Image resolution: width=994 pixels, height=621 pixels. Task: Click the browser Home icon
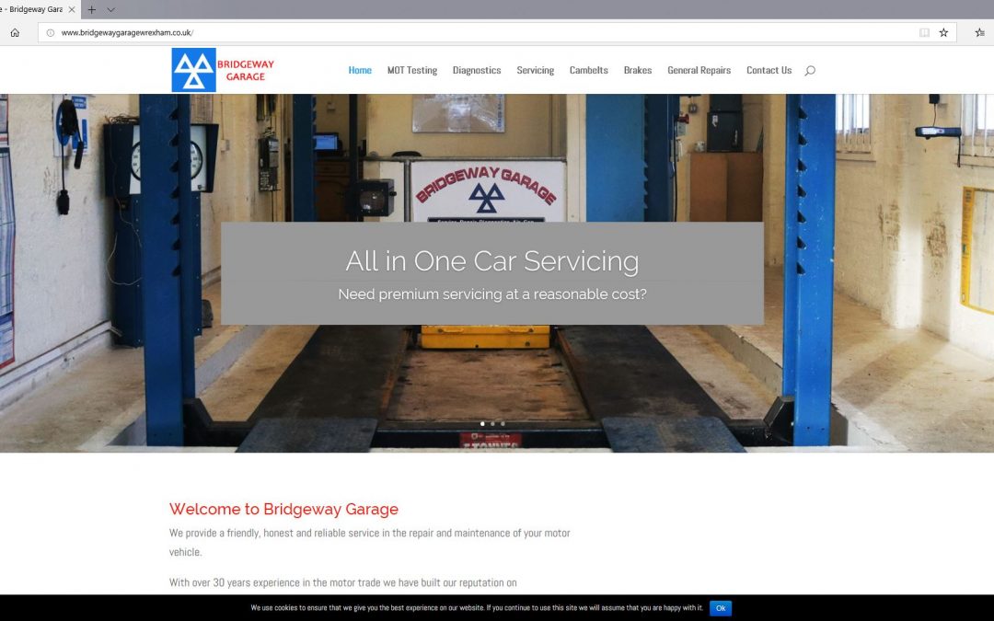click(14, 31)
